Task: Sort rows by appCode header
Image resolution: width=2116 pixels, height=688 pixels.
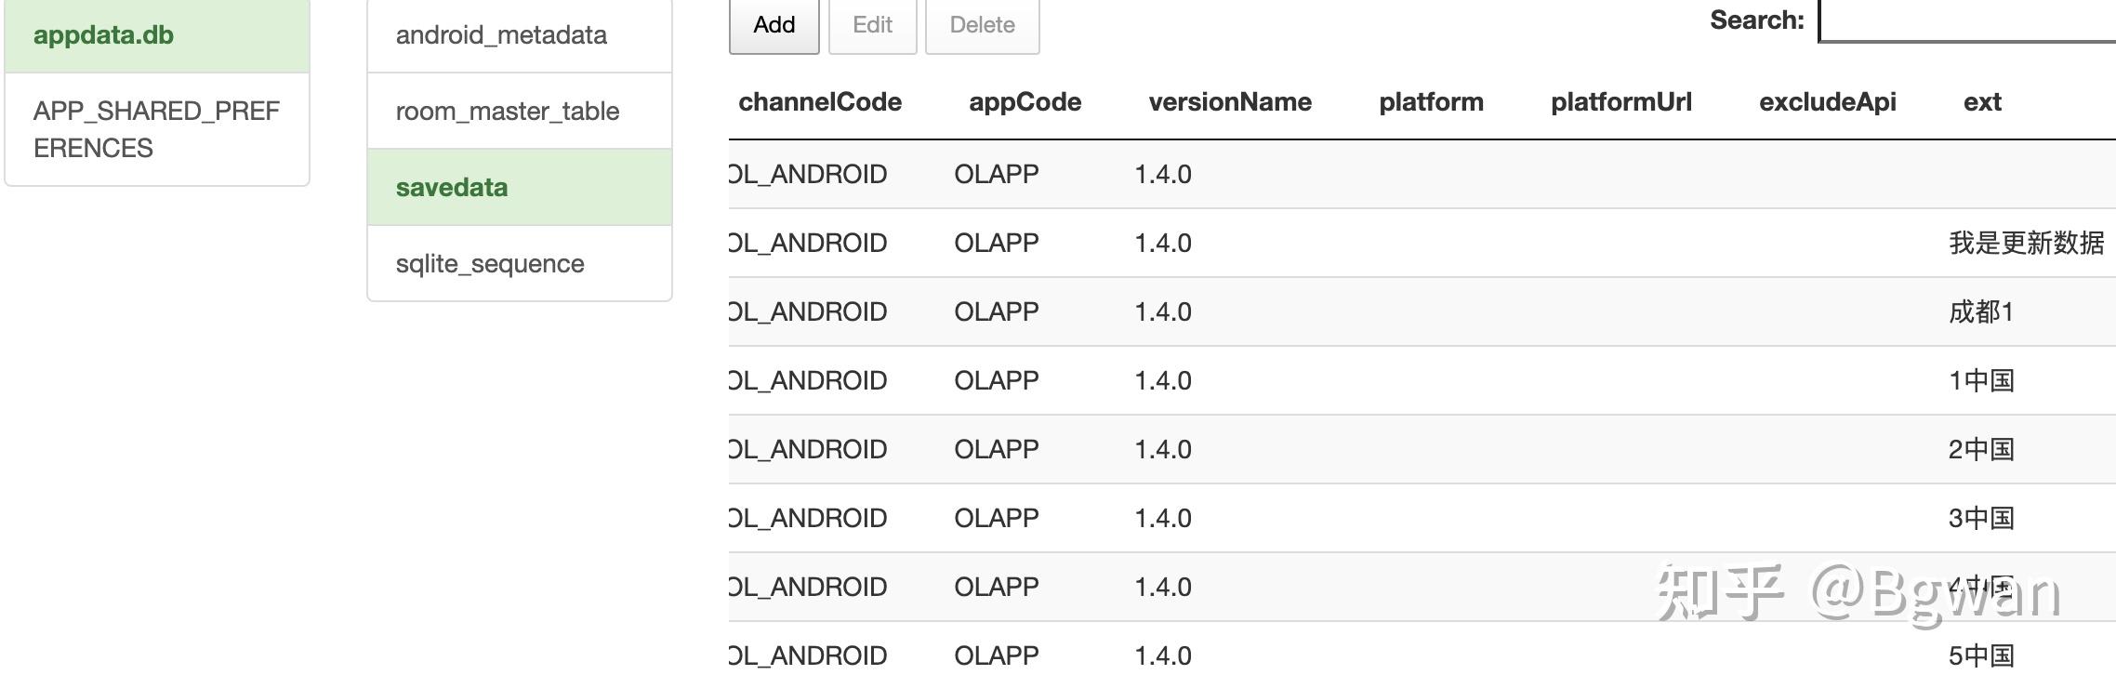Action: click(1025, 102)
